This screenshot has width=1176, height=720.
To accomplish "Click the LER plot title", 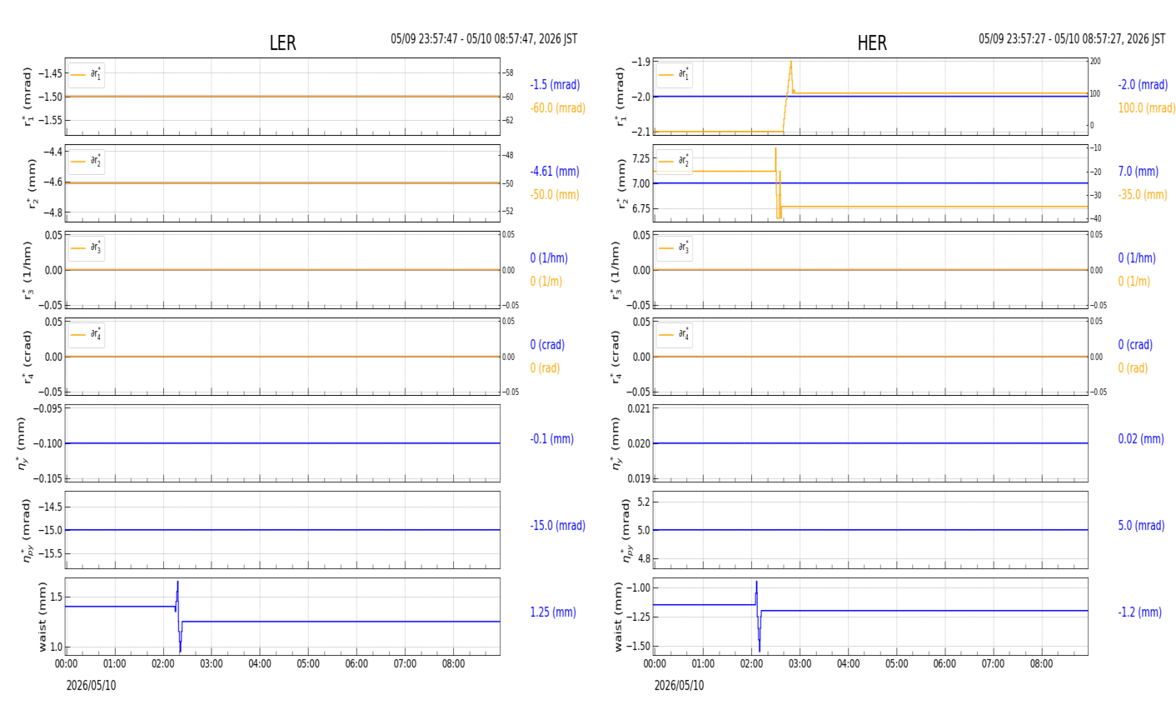I will 282,43.
